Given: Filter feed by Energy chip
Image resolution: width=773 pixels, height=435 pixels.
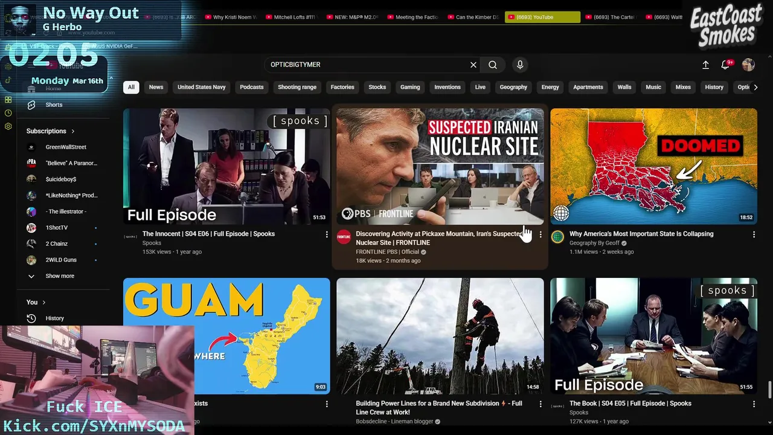Looking at the screenshot, I should click(x=550, y=87).
